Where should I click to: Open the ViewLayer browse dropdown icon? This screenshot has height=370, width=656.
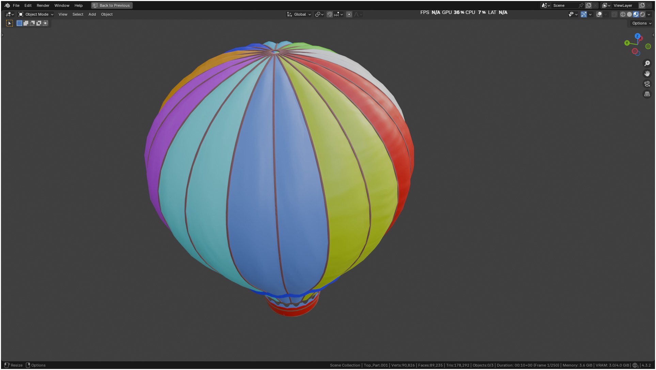click(606, 5)
